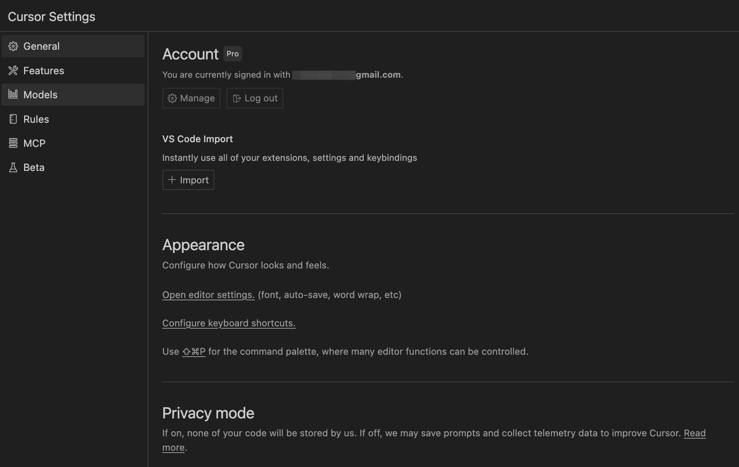Click the Log out door icon
Image resolution: width=739 pixels, height=467 pixels.
point(237,99)
